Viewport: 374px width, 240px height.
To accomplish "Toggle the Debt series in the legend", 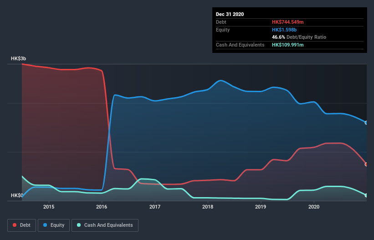I will (x=22, y=225).
